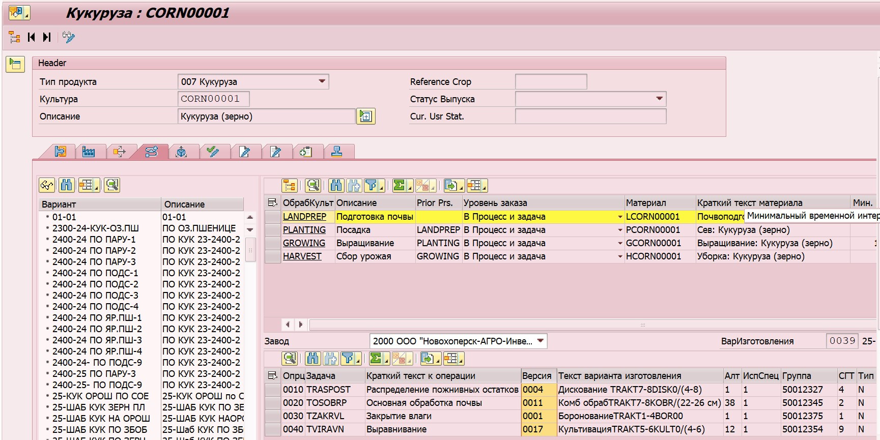Open the first document-with-pencil tab
This screenshot has height=440, width=880.
(x=244, y=152)
